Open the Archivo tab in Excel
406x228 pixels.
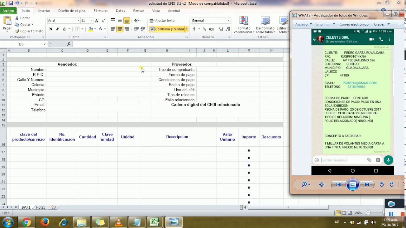[x=8, y=11]
